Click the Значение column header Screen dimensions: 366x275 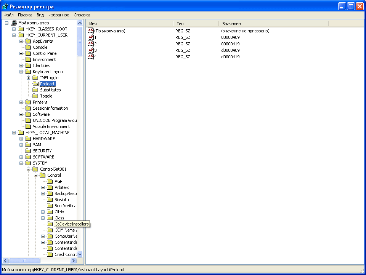click(273, 24)
